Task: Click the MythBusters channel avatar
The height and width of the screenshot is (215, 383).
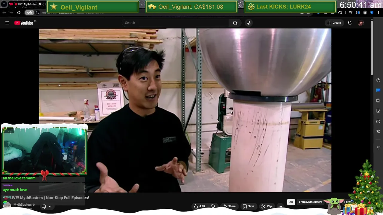Action: click(x=7, y=206)
